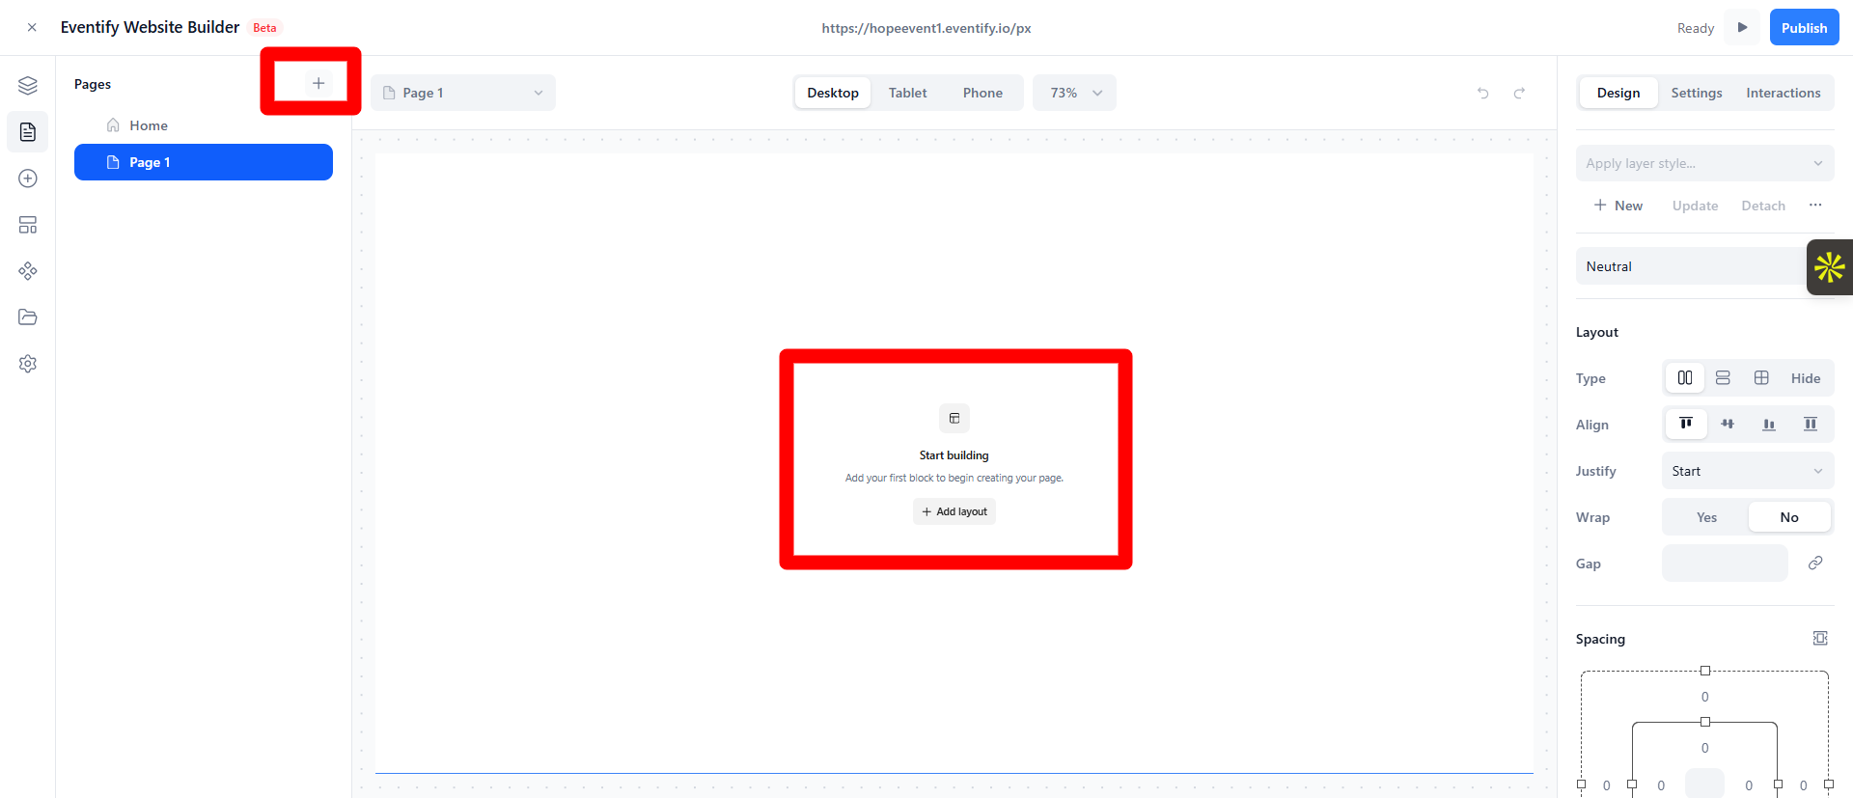
Task: Close the website builder with X icon
Action: [x=32, y=28]
